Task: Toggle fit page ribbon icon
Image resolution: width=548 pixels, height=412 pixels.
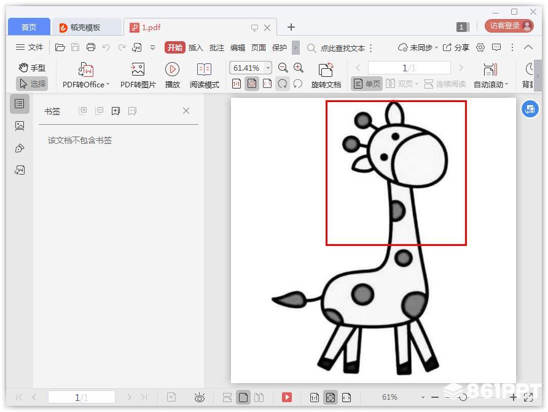Action: pyautogui.click(x=252, y=84)
